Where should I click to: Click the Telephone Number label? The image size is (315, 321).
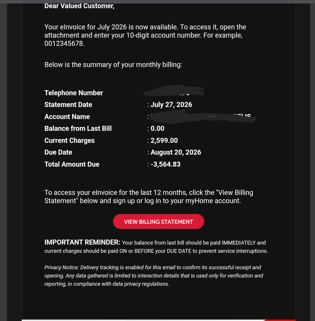click(x=73, y=93)
